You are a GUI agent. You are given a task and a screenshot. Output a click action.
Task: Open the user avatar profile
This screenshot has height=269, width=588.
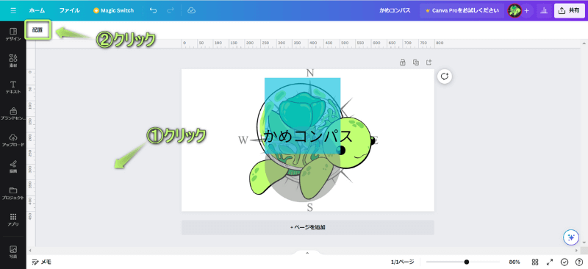514,10
